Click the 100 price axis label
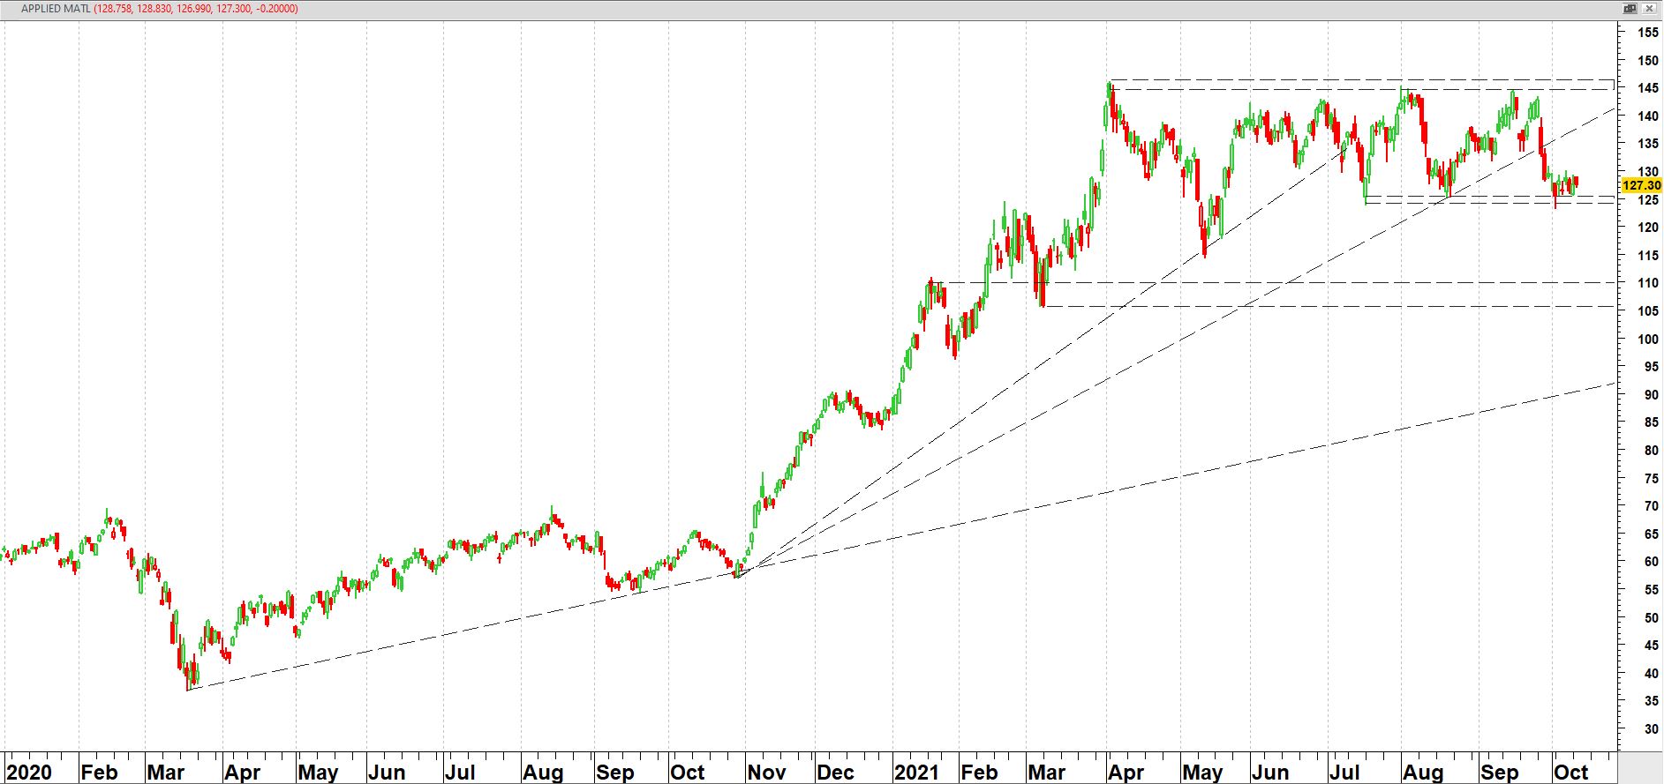The width and height of the screenshot is (1664, 784). [1647, 339]
